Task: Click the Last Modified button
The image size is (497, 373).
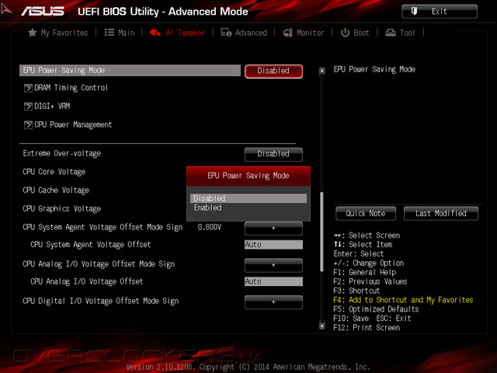Action: (x=441, y=214)
